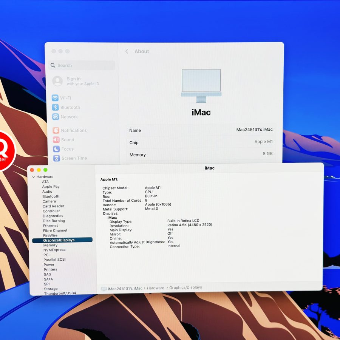Viewport: 340px width, 340px height.
Task: Open Focus moon icon in sidebar
Action: (56, 149)
